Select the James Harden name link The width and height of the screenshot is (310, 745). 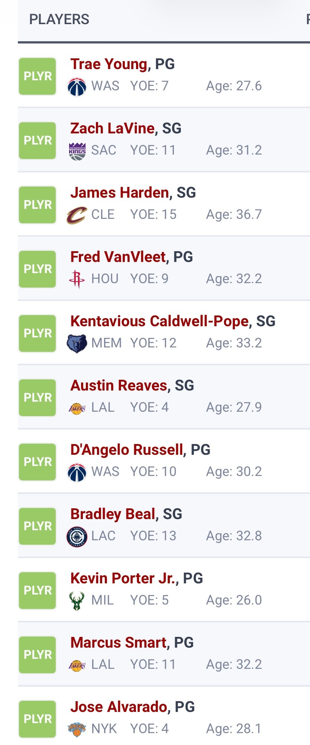point(120,193)
